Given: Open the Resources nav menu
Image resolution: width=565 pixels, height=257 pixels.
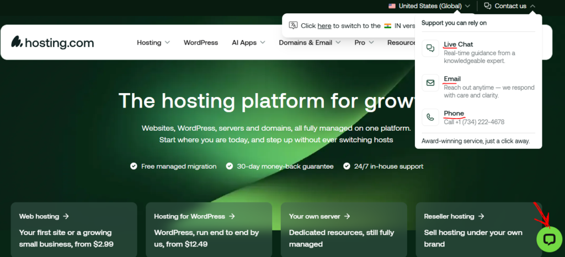Looking at the screenshot, I should 402,42.
